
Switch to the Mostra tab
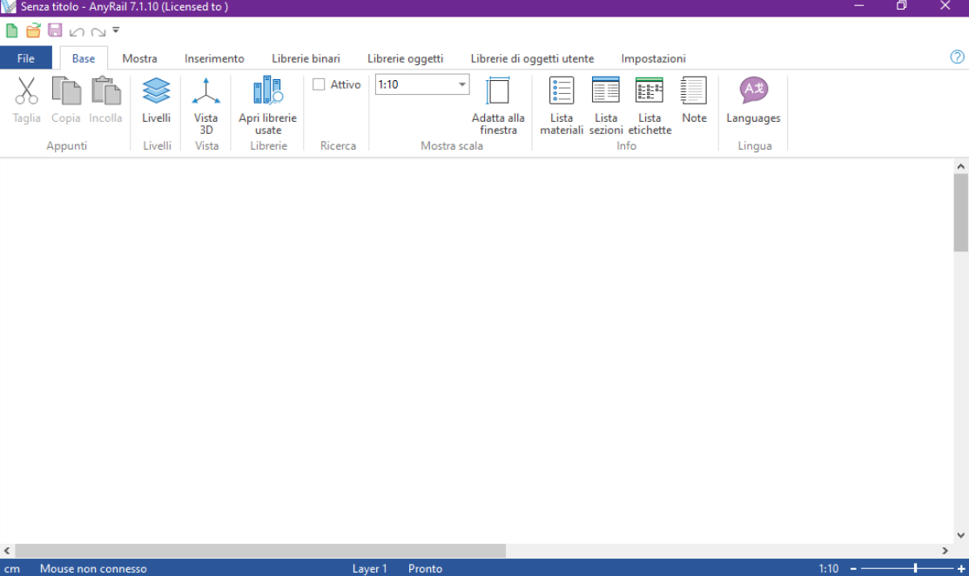pos(139,58)
